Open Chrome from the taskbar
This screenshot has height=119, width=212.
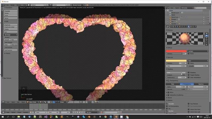click(x=105, y=117)
